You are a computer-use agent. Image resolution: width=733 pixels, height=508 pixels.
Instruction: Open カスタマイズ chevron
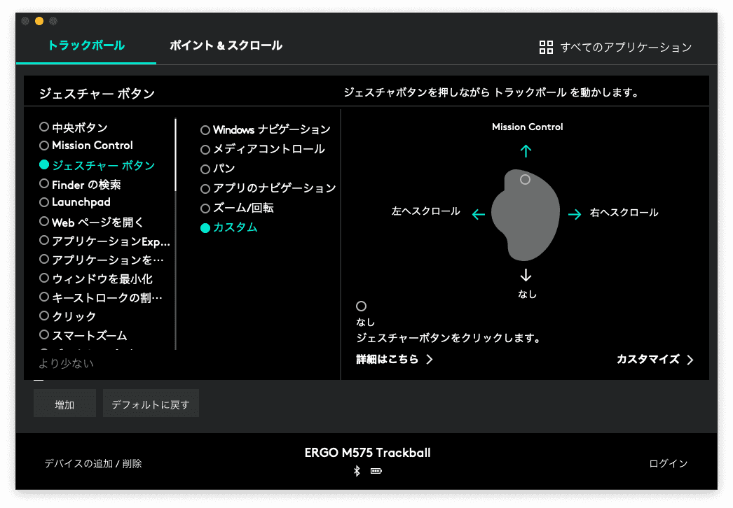coord(690,360)
